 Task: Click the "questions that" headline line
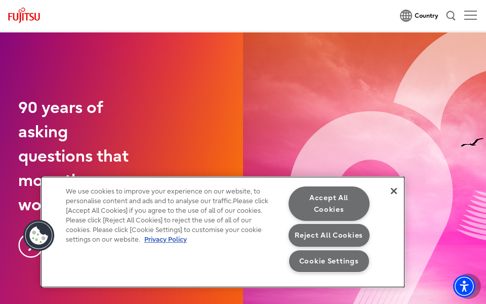coord(73,156)
